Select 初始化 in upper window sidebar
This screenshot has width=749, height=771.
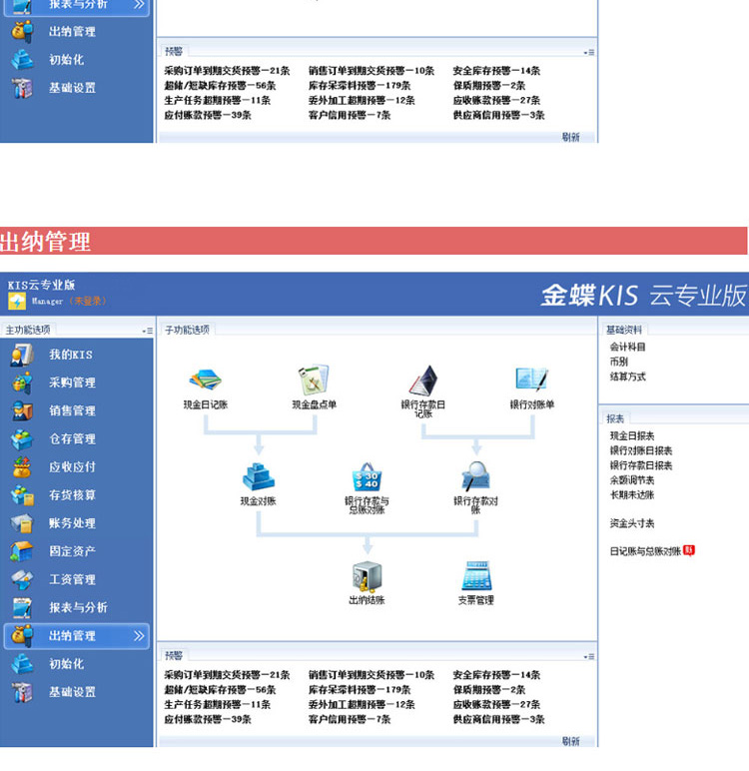click(x=66, y=60)
